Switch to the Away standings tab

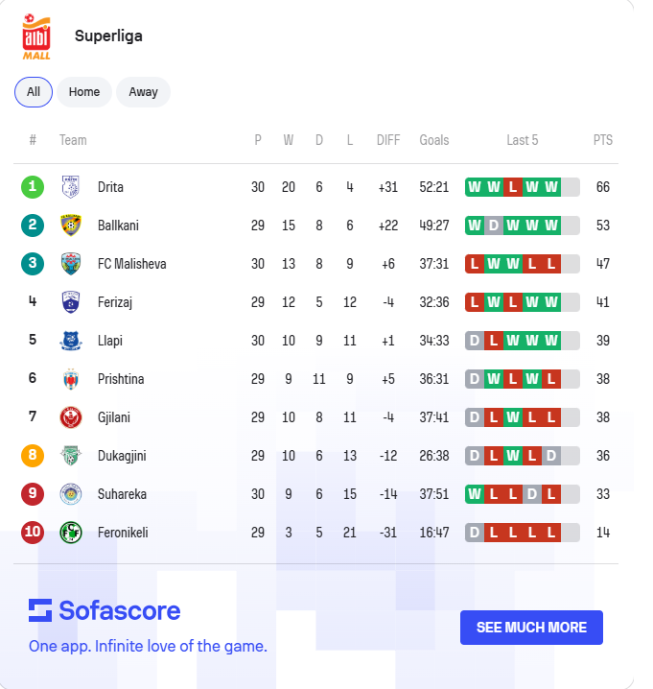143,92
